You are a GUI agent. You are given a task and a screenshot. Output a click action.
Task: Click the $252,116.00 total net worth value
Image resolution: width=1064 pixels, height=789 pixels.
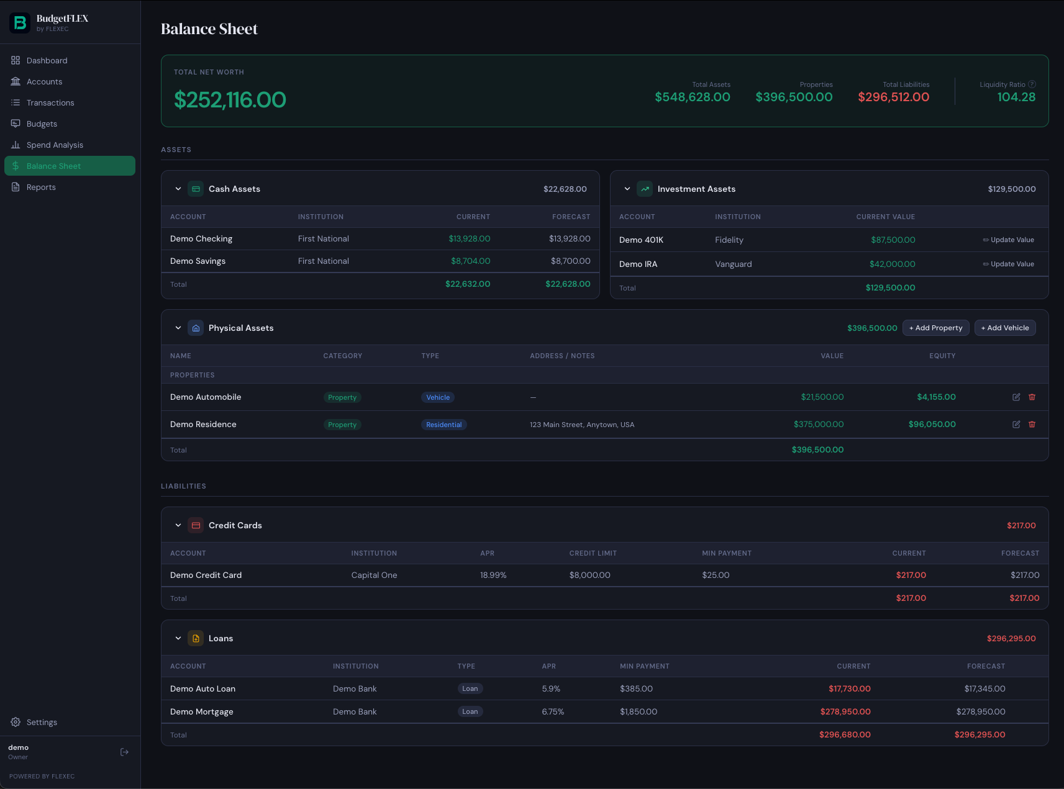coord(230,99)
